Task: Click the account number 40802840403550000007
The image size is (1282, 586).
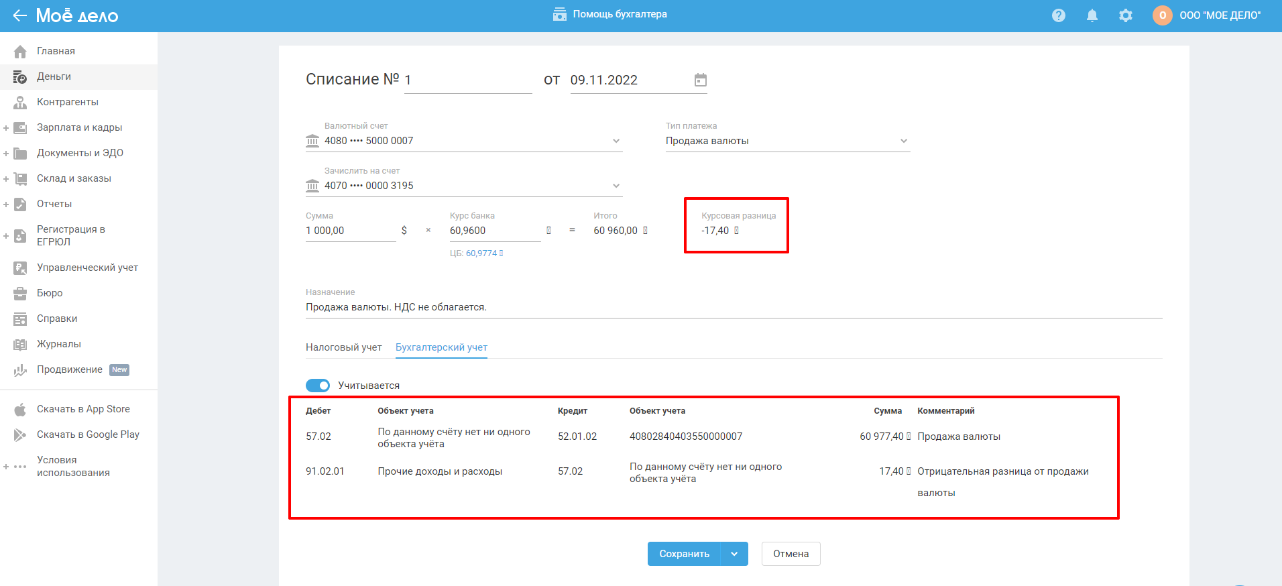Action: tap(686, 436)
